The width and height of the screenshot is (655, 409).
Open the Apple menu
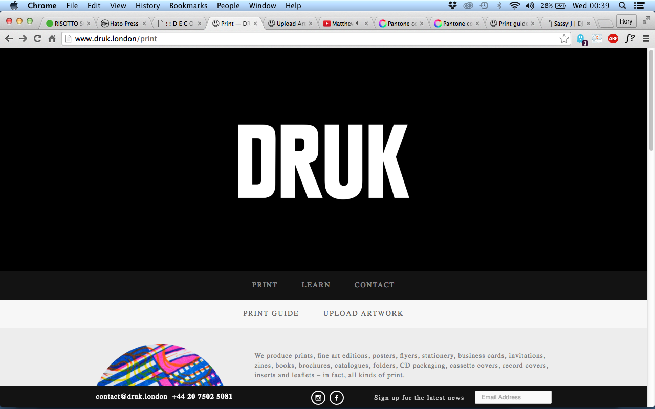pyautogui.click(x=14, y=6)
